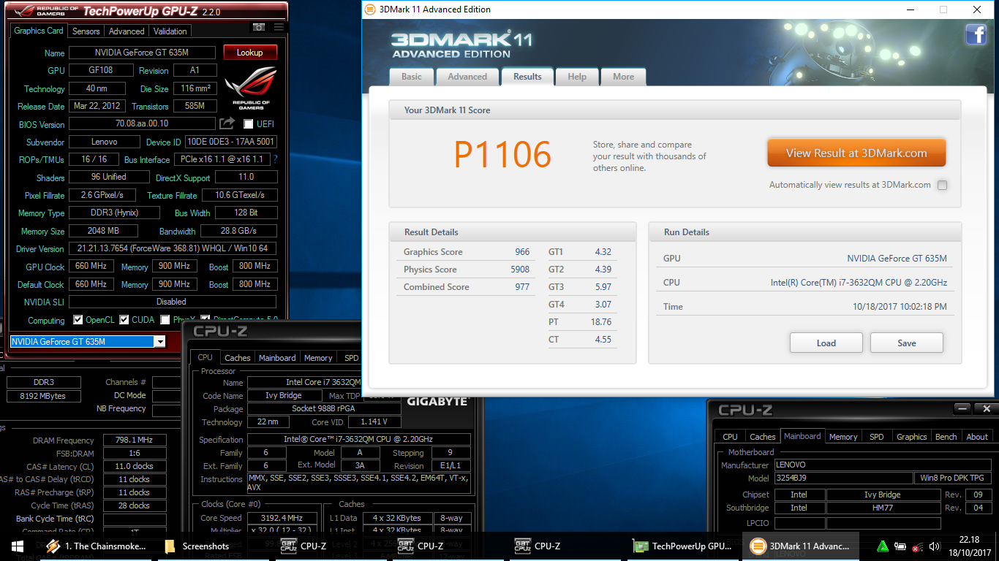Image resolution: width=999 pixels, height=561 pixels.
Task: Switch to the Graphics Card tab in GPU-Z
Action: (39, 31)
